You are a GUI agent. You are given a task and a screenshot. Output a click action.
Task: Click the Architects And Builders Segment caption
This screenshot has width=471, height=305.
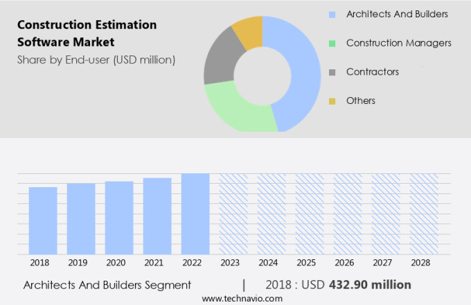point(107,285)
